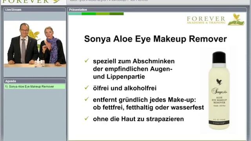The height and width of the screenshot is (141, 251).
Task: Click the Live Stream video thumbnail
Action: pyautogui.click(x=35, y=44)
